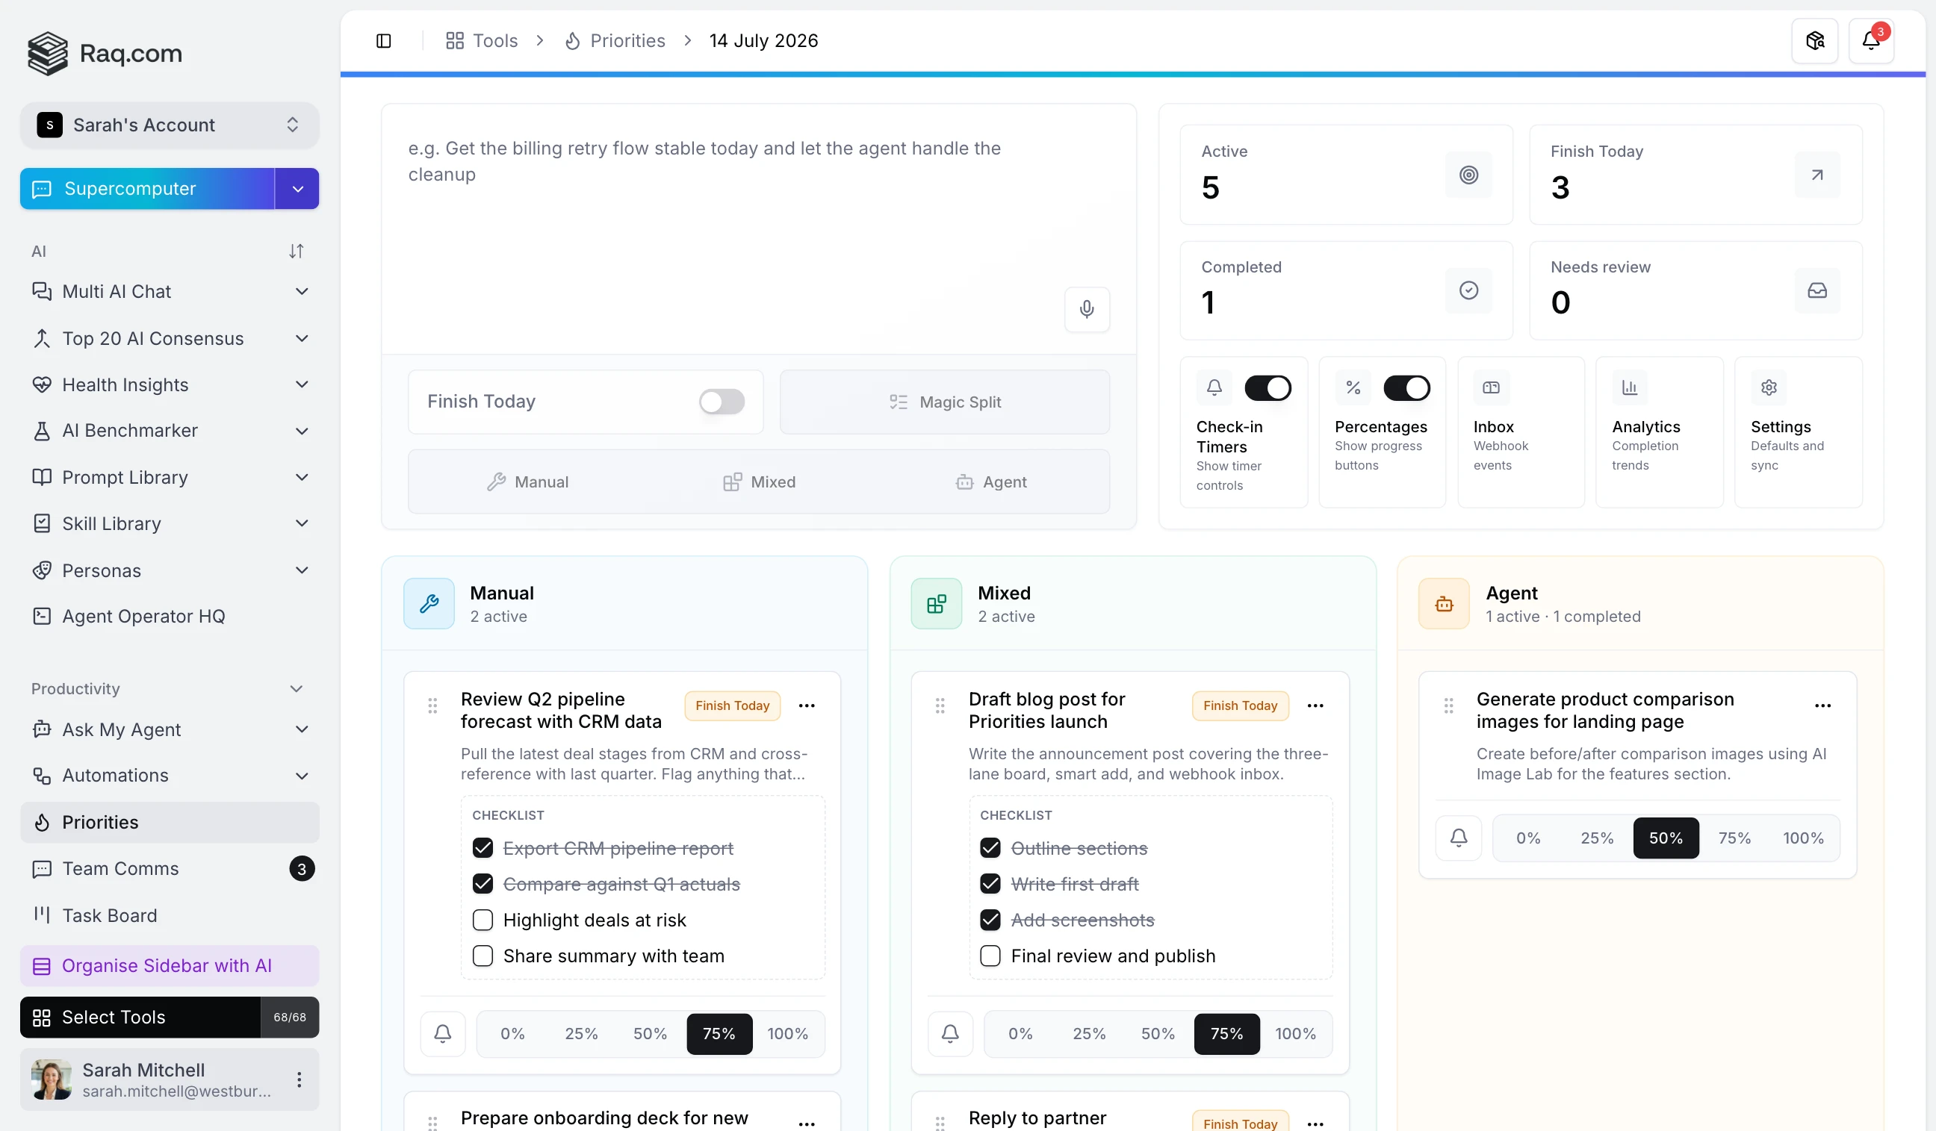
Task: Click the Magic Split button
Action: 944,402
